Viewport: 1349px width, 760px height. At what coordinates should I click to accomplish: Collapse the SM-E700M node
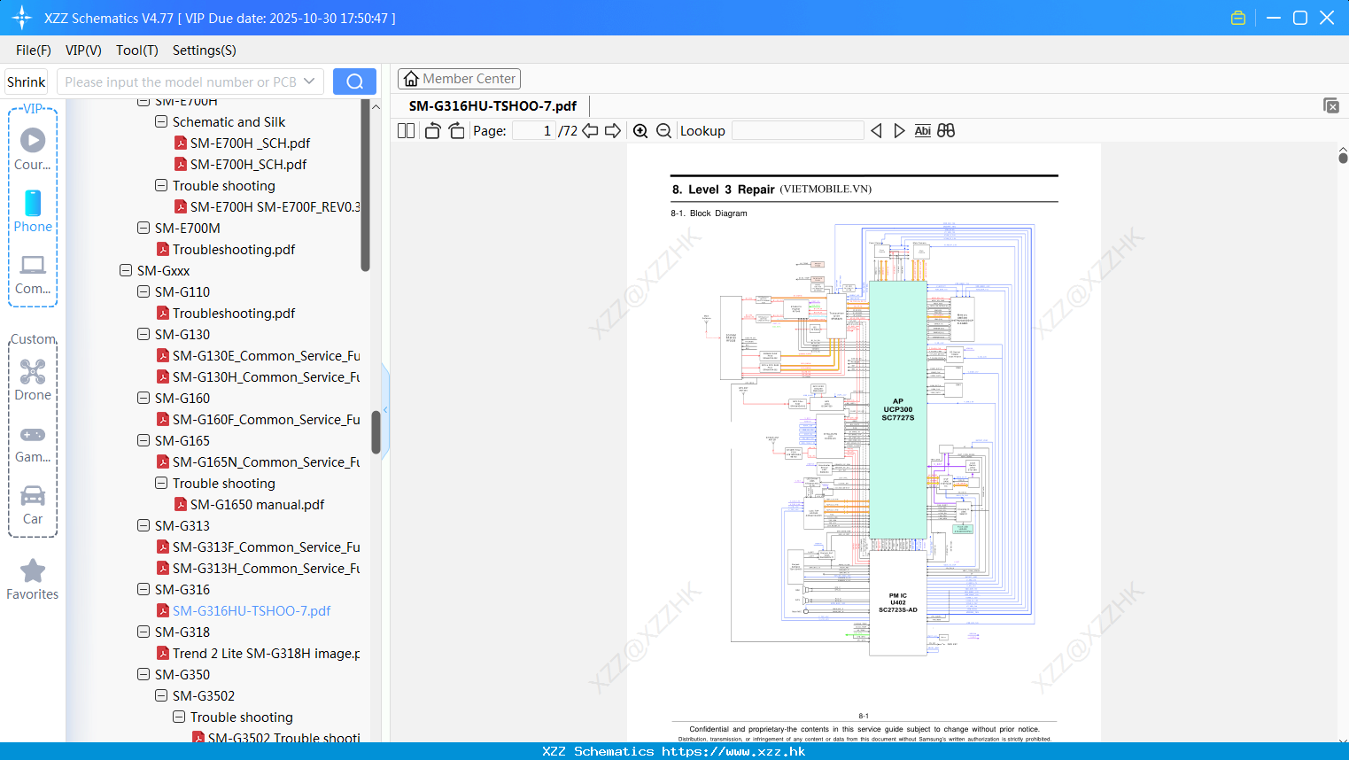pyautogui.click(x=143, y=228)
